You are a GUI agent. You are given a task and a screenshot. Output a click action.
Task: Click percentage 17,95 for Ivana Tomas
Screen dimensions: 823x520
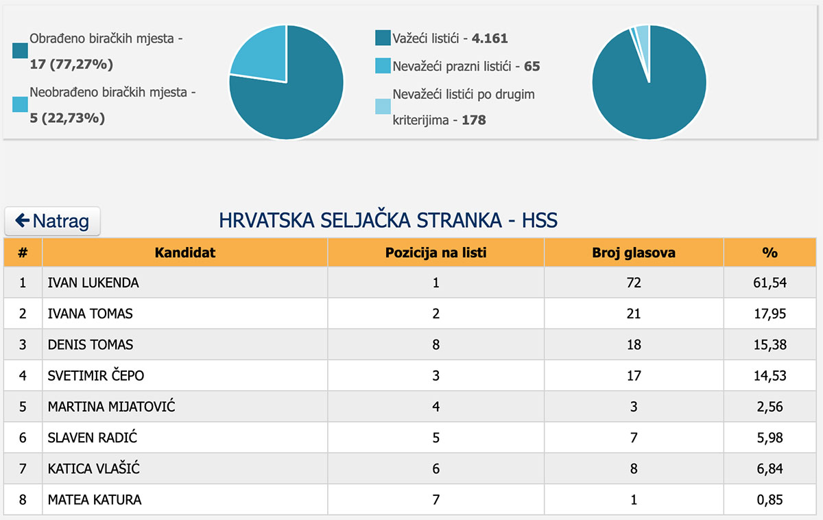tap(770, 314)
